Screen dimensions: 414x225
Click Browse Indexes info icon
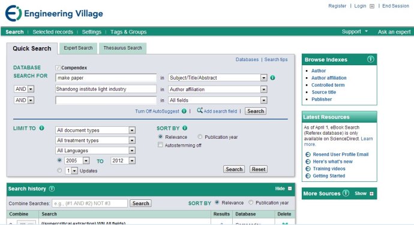(370, 59)
